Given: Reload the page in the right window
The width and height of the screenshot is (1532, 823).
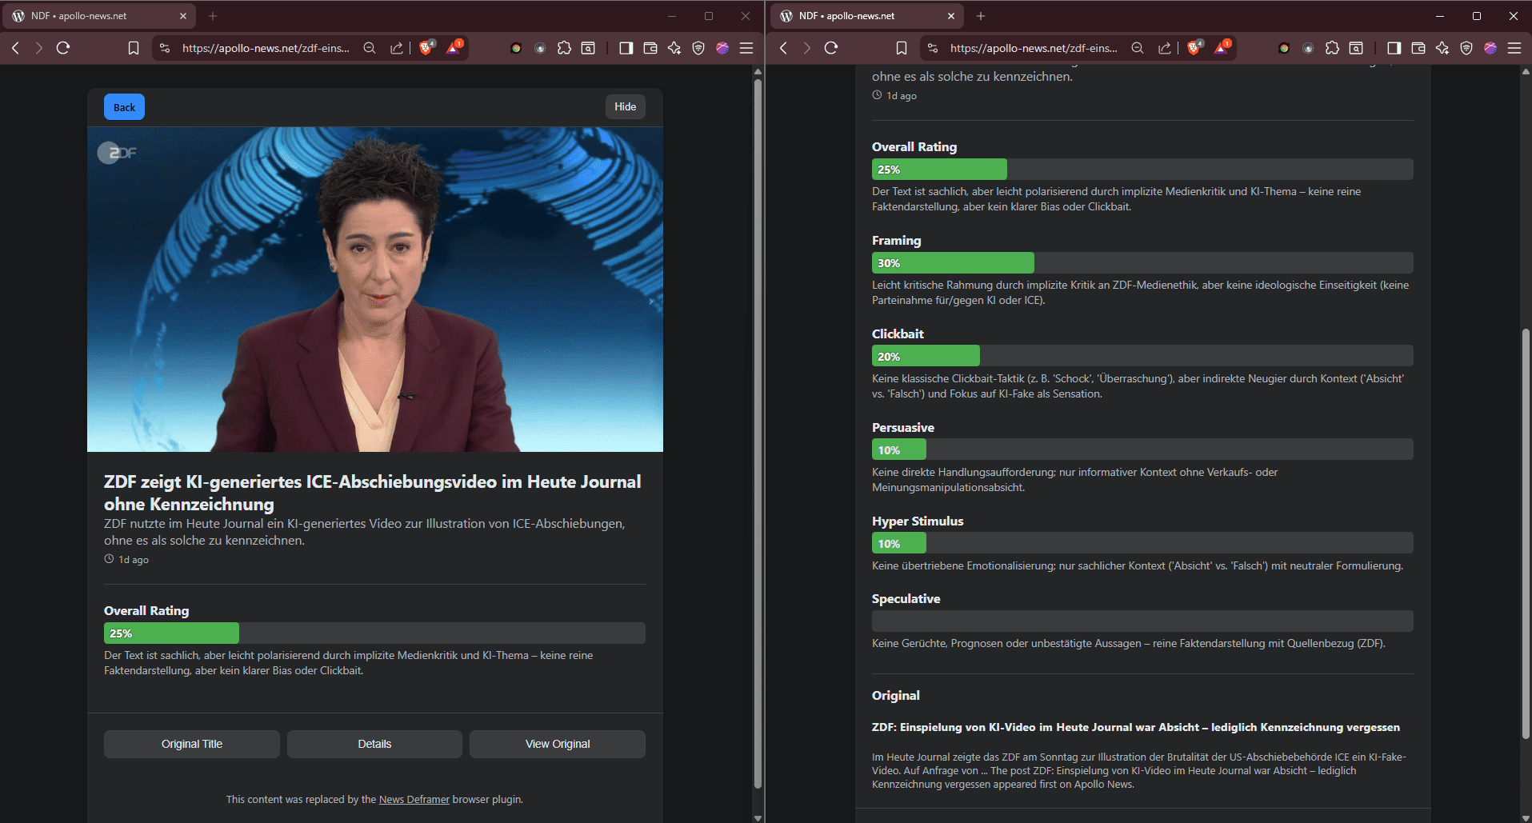Looking at the screenshot, I should 831,48.
